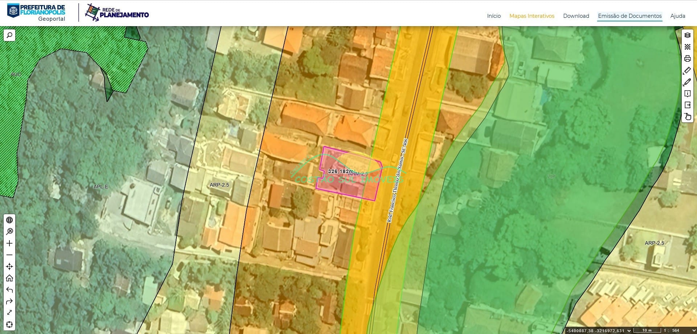The image size is (697, 334).
Task: Click the checkered basemap transparency icon
Action: [687, 47]
